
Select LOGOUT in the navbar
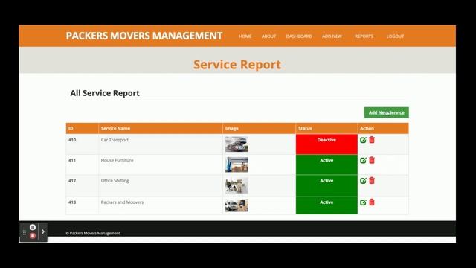point(395,36)
